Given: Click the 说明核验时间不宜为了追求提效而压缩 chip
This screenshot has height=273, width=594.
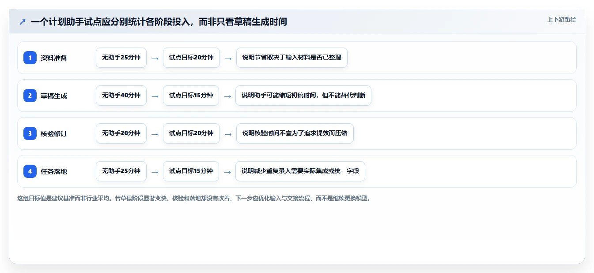Looking at the screenshot, I should (295, 133).
